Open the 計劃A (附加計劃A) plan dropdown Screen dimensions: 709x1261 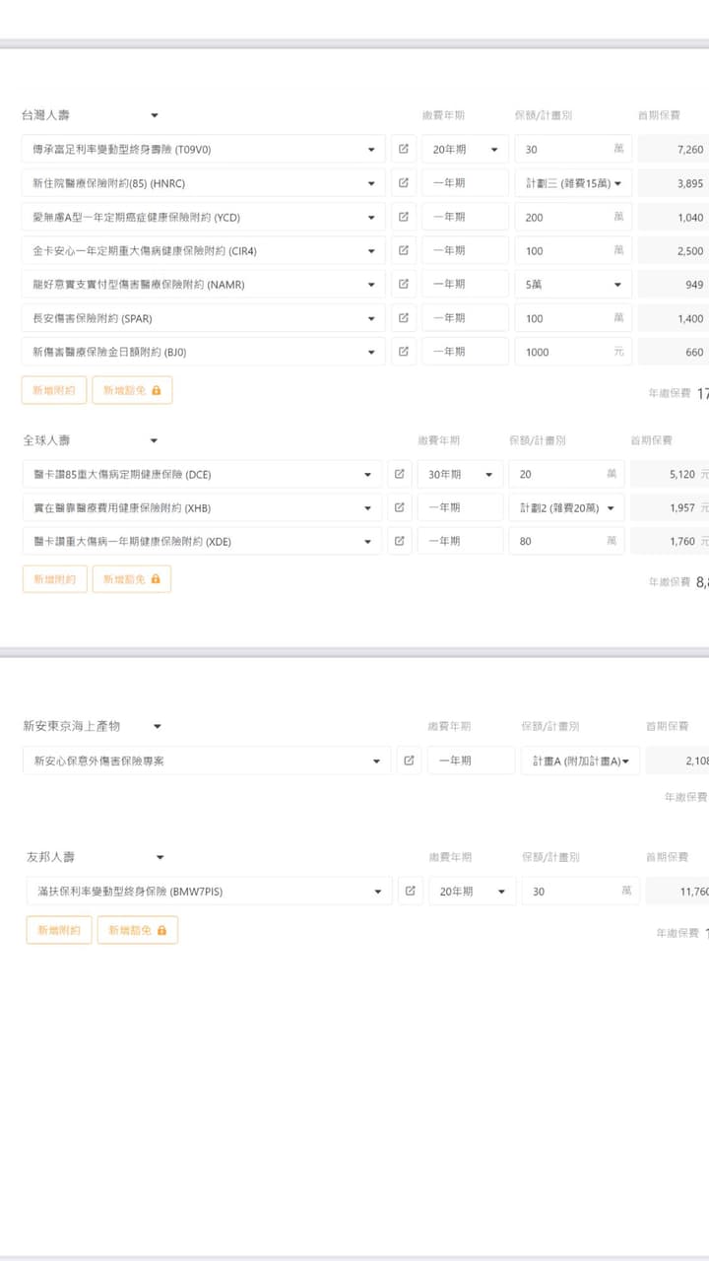pos(580,761)
